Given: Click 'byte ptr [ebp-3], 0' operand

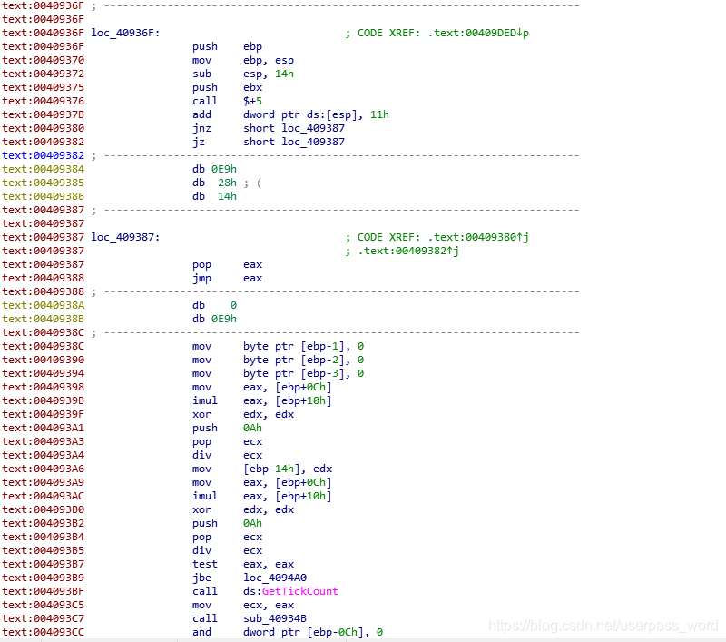Looking at the screenshot, I should point(303,373).
